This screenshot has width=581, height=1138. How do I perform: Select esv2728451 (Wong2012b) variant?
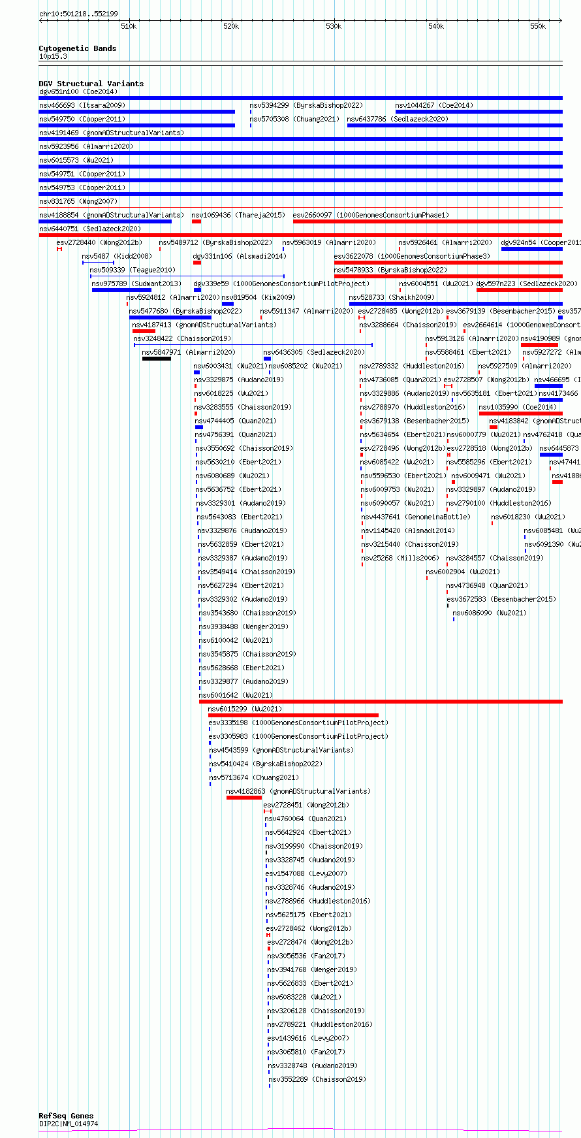pyautogui.click(x=306, y=805)
